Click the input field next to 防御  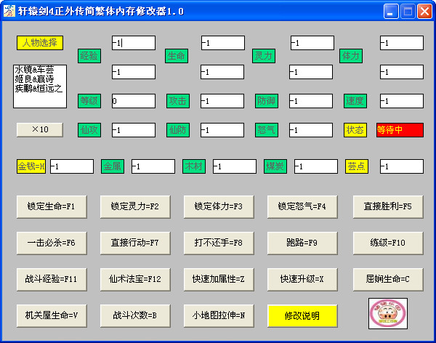[311, 101]
